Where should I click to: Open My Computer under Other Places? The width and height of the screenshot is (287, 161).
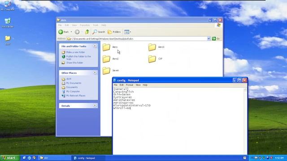tap(73, 91)
